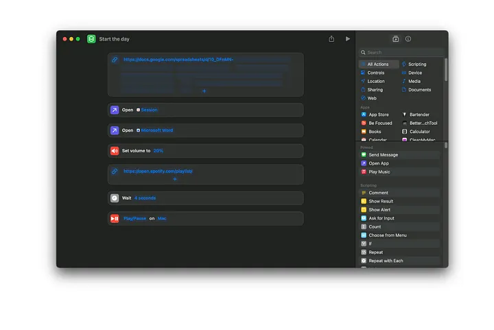Viewport: 494px width, 330px height.
Task: Open the action library panel icon
Action: [x=395, y=38]
